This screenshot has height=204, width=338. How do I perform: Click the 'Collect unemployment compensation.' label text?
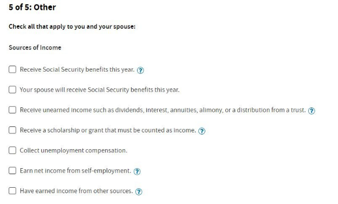(74, 150)
